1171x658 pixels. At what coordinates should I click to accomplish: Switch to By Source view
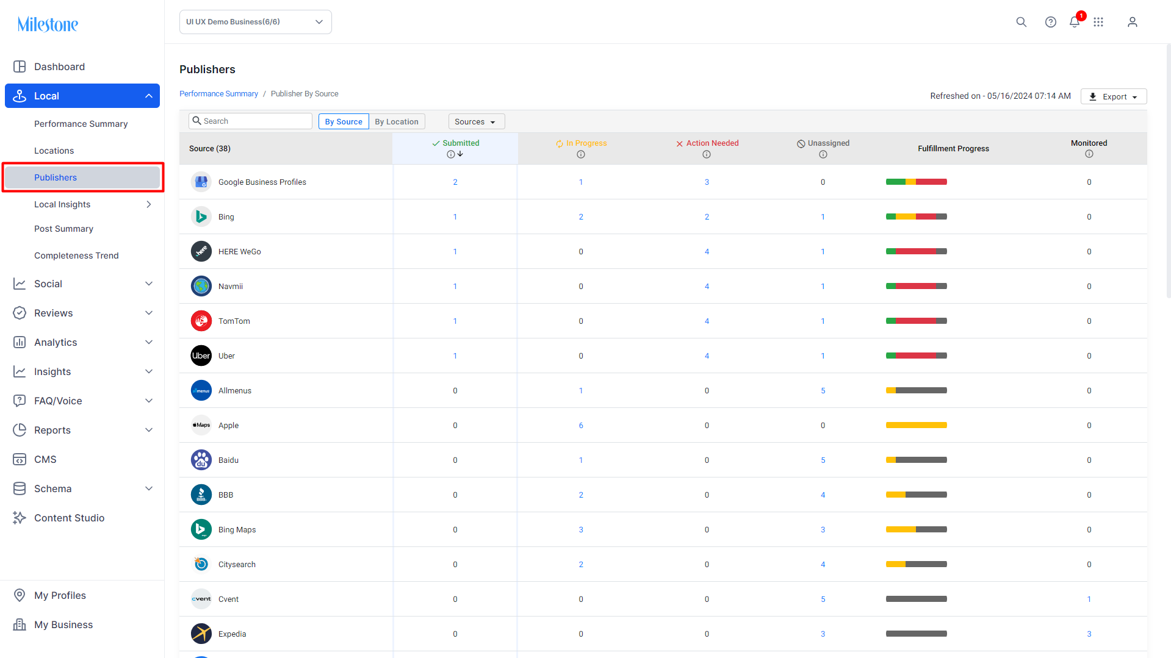(x=344, y=121)
